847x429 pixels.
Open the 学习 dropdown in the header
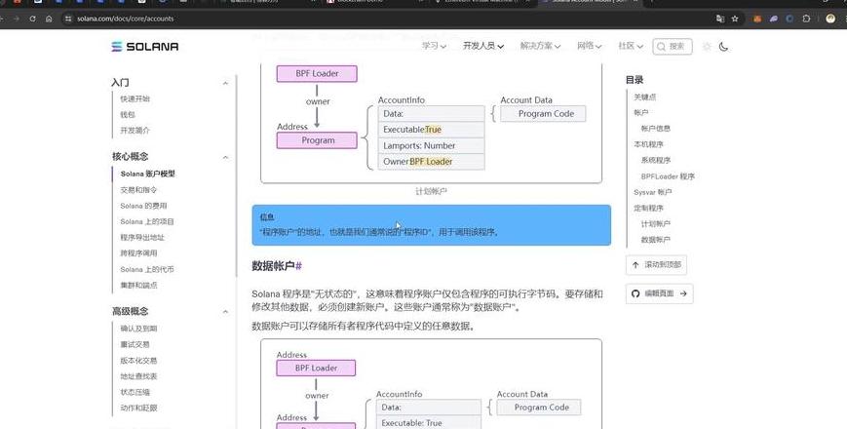434,46
